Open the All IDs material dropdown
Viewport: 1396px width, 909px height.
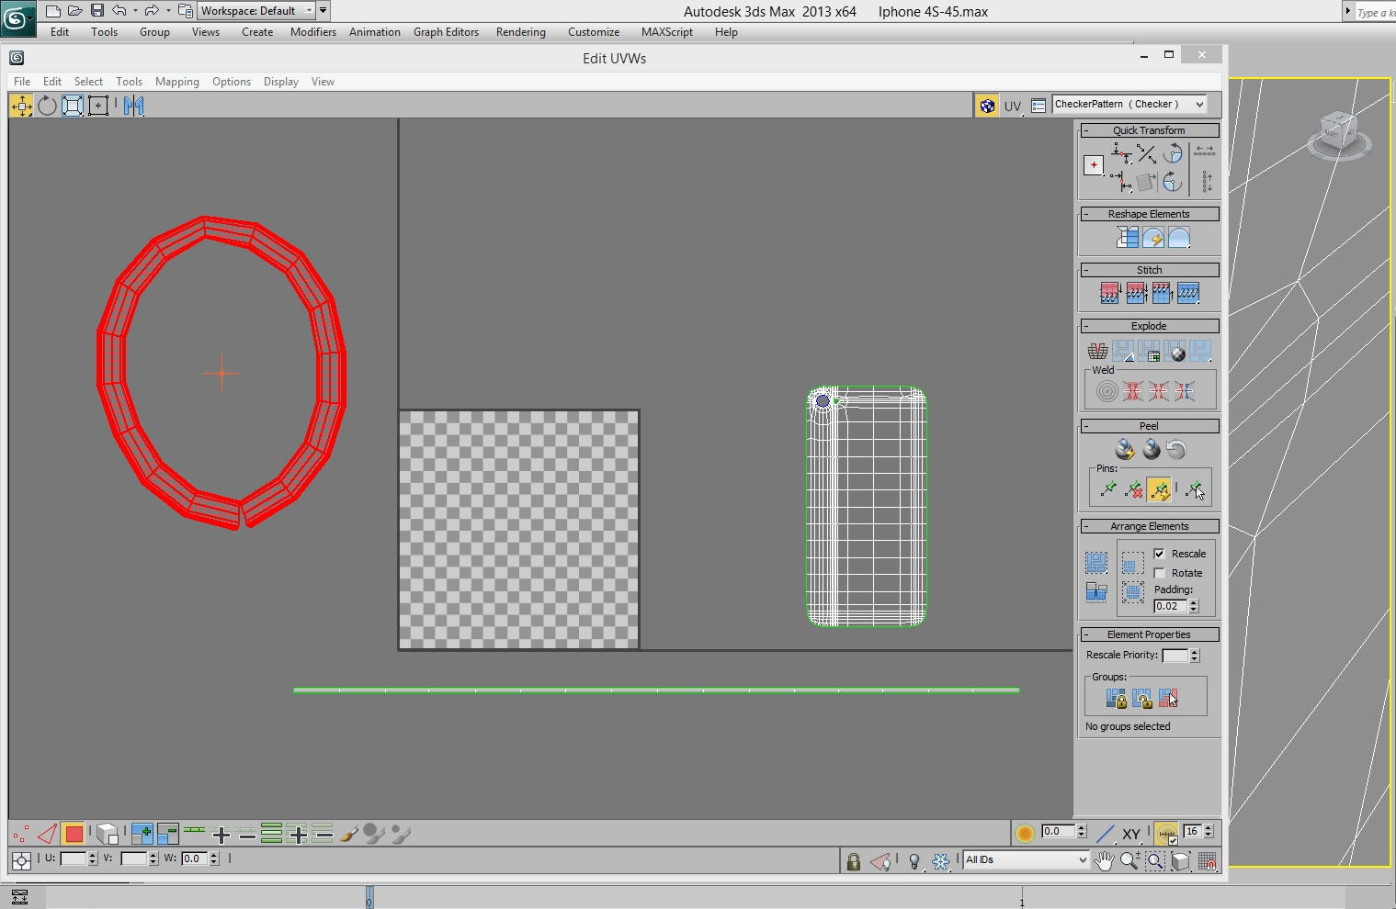pos(1027,860)
